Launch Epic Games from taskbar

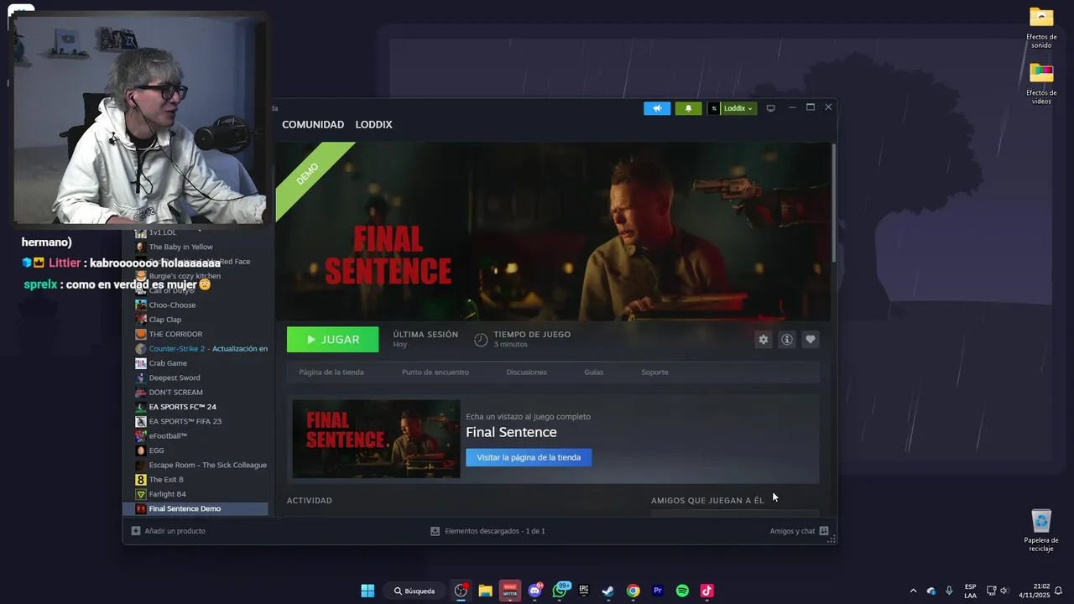(x=584, y=591)
